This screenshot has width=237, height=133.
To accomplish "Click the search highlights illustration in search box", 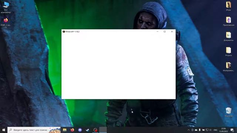I will (54, 130).
